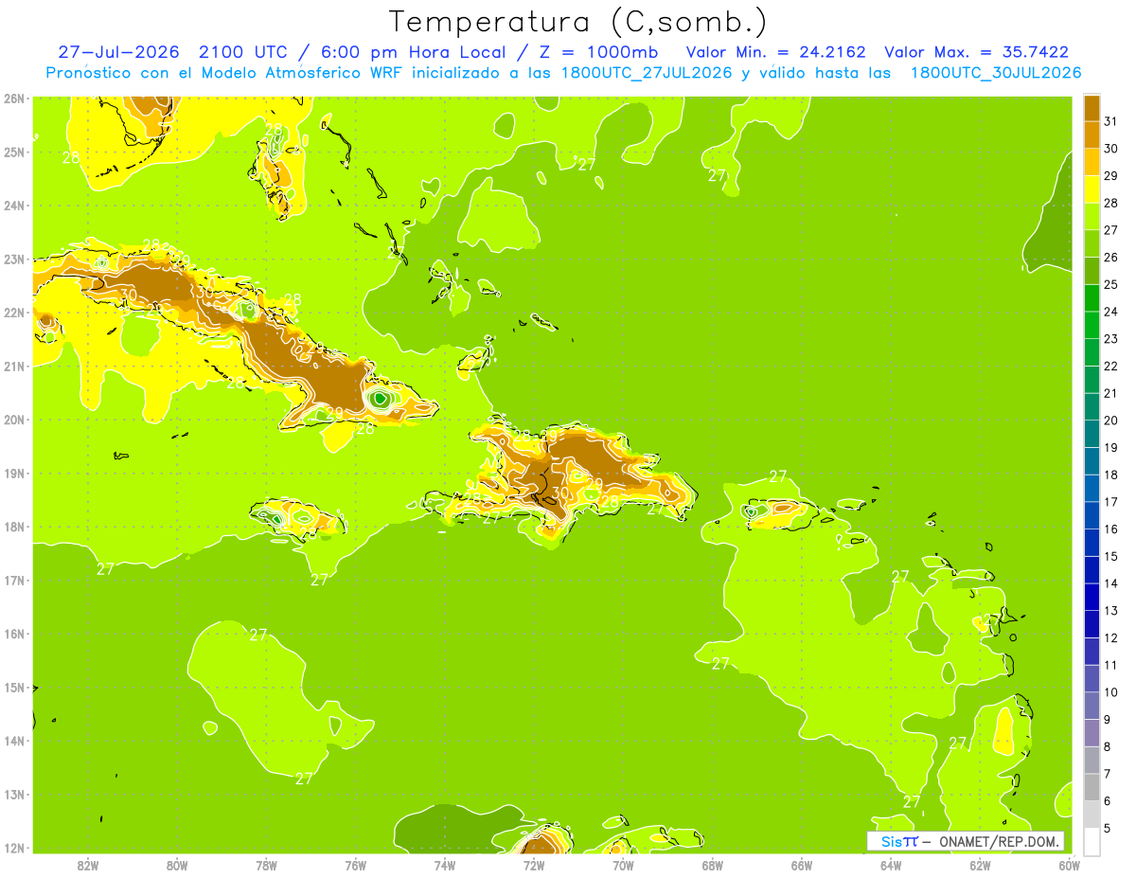Click the 19N latitude axis label
Image resolution: width=1136 pixels, height=878 pixels.
click(x=13, y=473)
